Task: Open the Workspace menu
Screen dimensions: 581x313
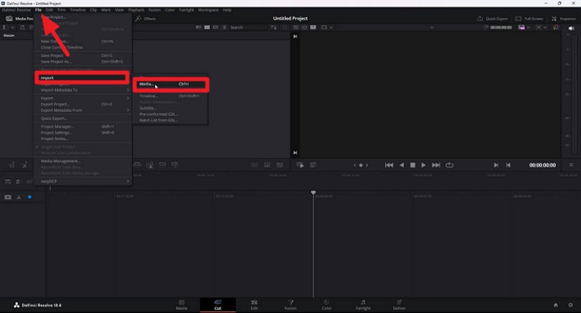Action: (x=207, y=10)
